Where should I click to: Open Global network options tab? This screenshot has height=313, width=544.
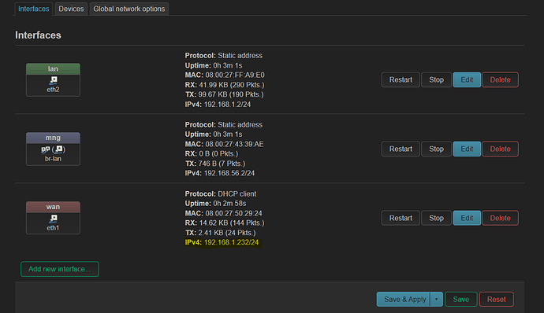click(x=129, y=9)
